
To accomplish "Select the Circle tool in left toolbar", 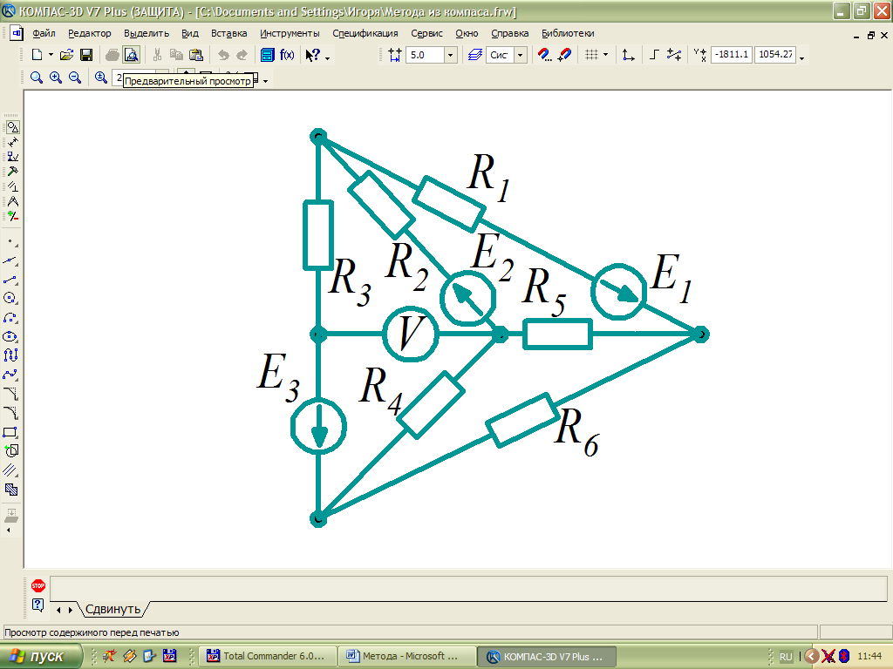I will (x=10, y=299).
